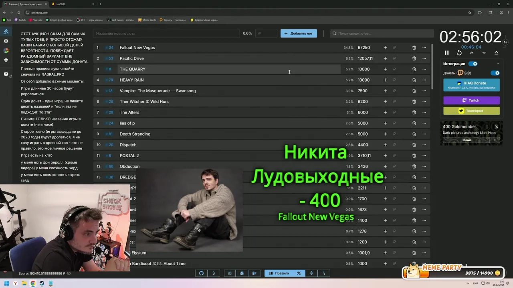Open GitHub icon in bottom toolbar
513x288 pixels.
tap(202, 273)
